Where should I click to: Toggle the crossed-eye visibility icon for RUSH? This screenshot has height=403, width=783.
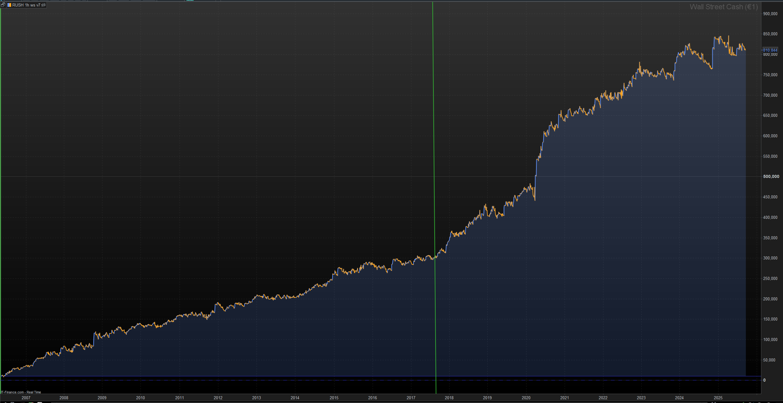tap(44, 5)
